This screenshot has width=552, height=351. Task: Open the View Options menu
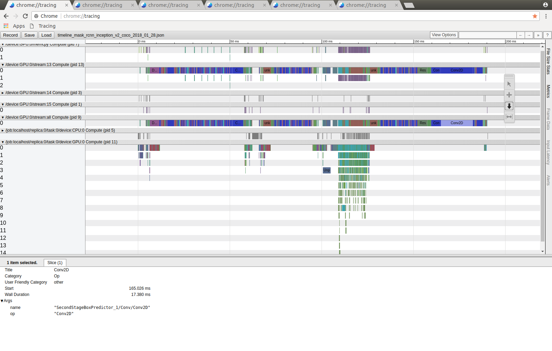point(443,35)
